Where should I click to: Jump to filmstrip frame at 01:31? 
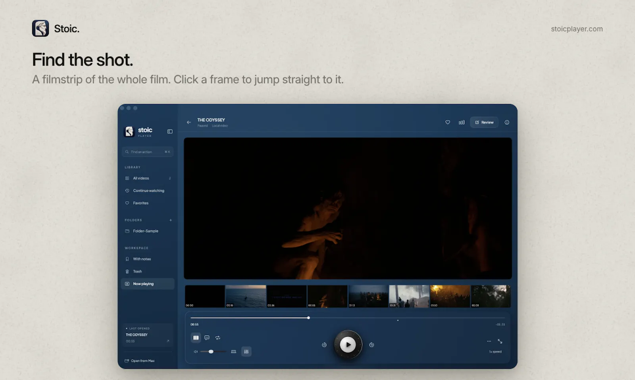(x=409, y=296)
